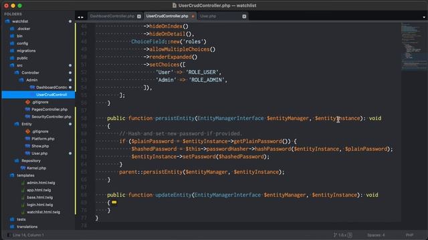This screenshot has height=240, width=428.
Task: Open .gitignore under Entity folder
Action: (x=40, y=131)
